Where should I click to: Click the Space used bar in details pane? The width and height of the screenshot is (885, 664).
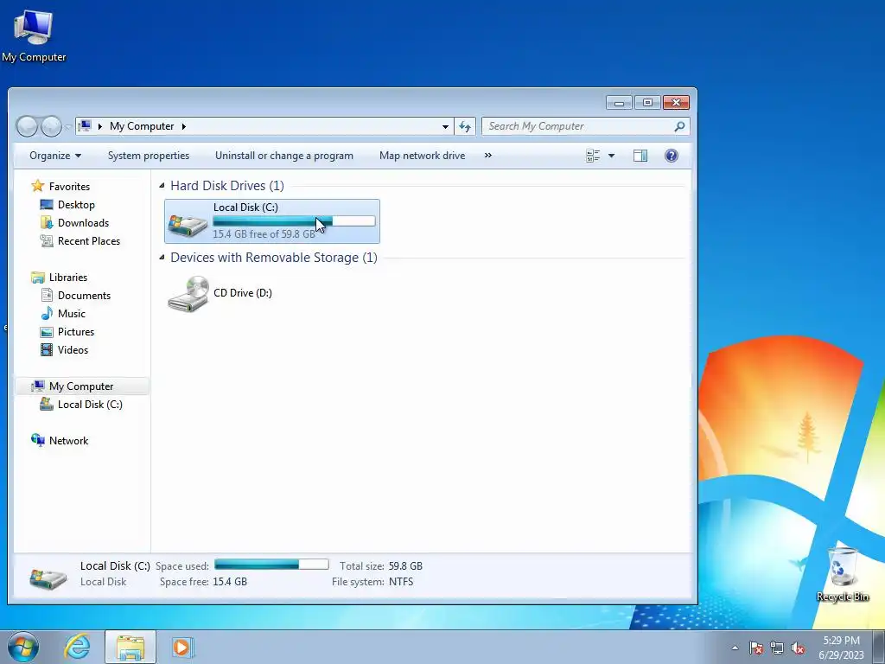click(x=271, y=564)
